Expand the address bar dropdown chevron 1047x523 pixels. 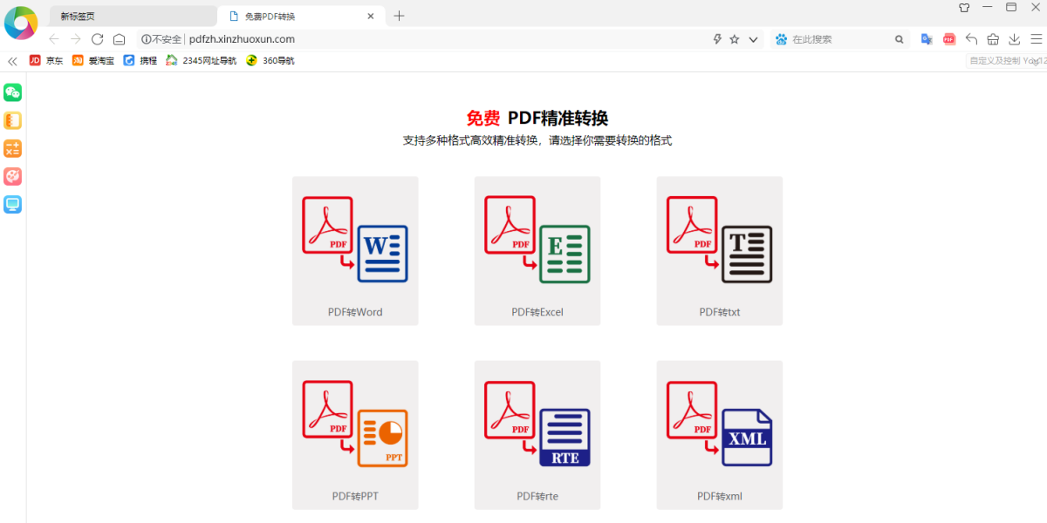pyautogui.click(x=753, y=39)
